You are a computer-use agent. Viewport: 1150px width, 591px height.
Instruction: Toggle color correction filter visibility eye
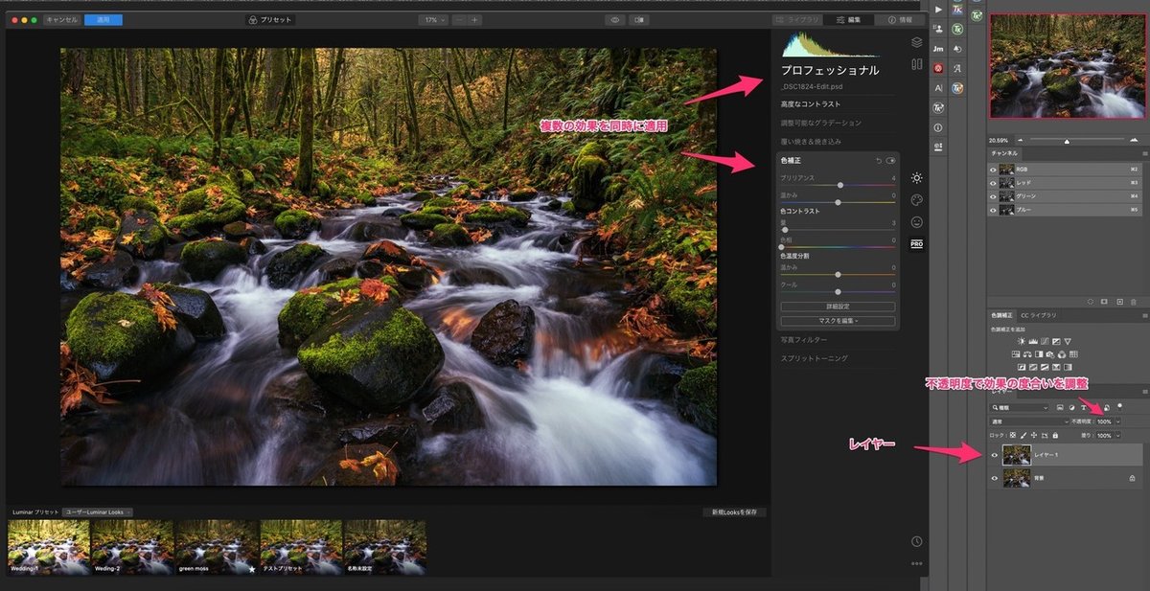click(x=891, y=161)
